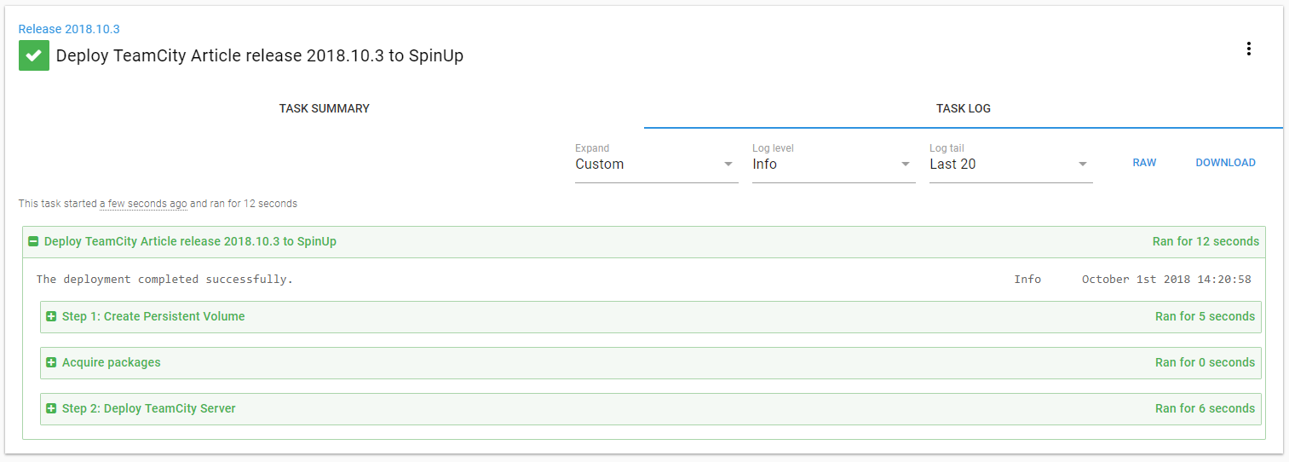Collapse the Deploy TeamCity Article minus icon
1289x462 pixels.
click(x=33, y=242)
